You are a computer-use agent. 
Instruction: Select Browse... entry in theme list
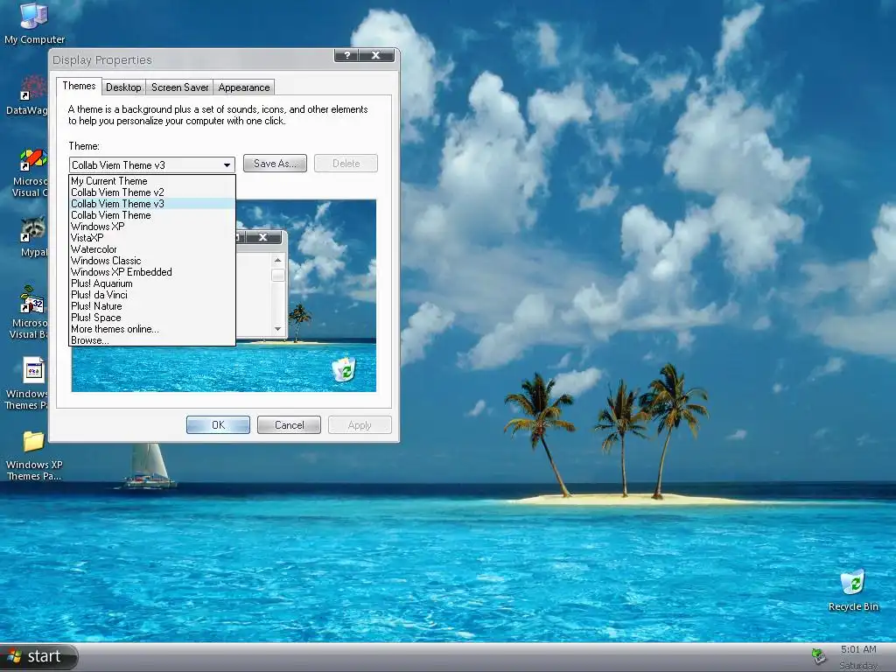coord(152,340)
